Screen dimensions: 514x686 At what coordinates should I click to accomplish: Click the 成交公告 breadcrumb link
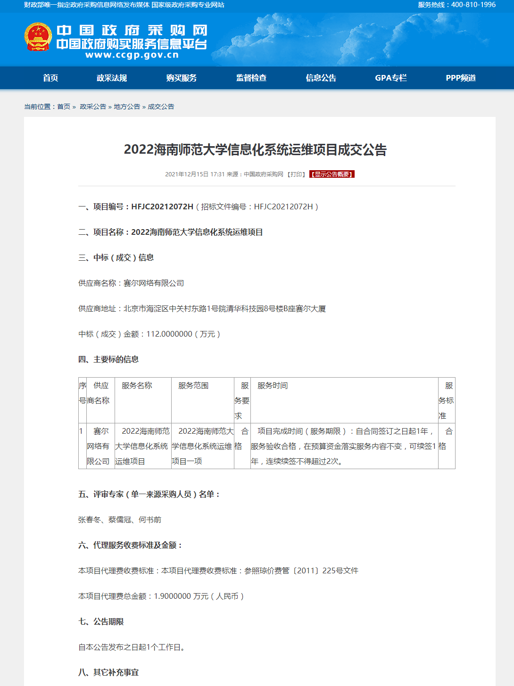[x=161, y=107]
